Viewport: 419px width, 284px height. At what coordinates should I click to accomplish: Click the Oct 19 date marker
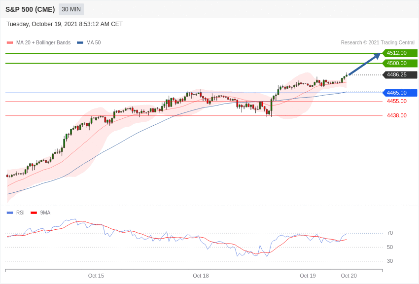(308, 276)
